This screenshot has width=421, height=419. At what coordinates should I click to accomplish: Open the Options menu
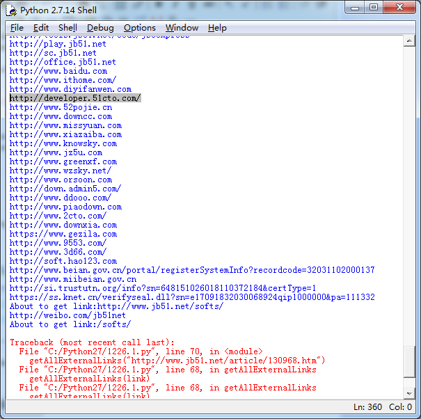pyautogui.click(x=140, y=28)
